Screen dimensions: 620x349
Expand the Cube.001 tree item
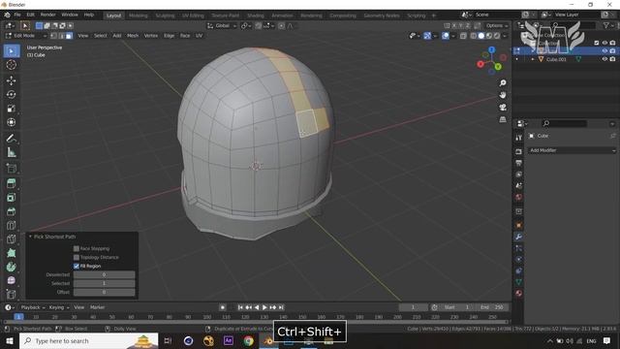tap(532, 59)
